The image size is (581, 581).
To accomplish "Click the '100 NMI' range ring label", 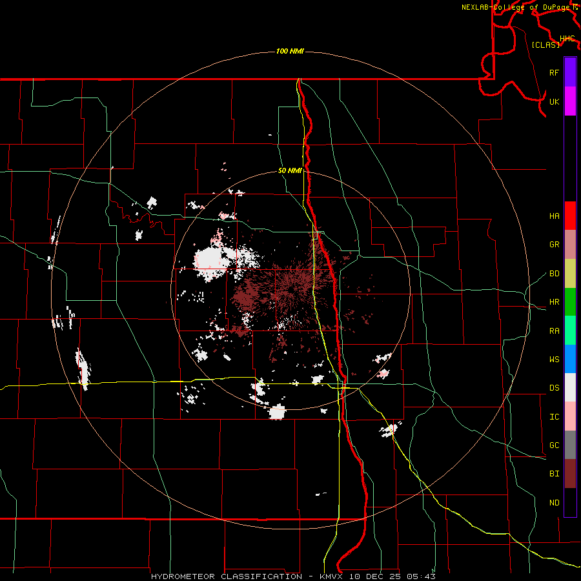I will click(290, 51).
